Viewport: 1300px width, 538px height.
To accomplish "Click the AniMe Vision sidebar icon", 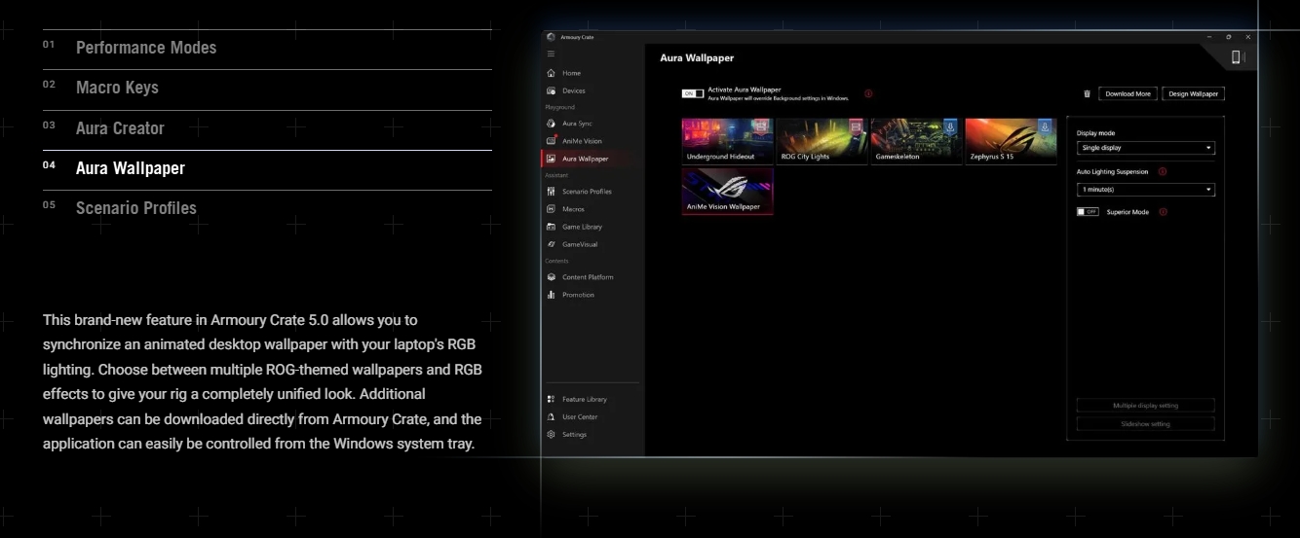I will (x=552, y=141).
